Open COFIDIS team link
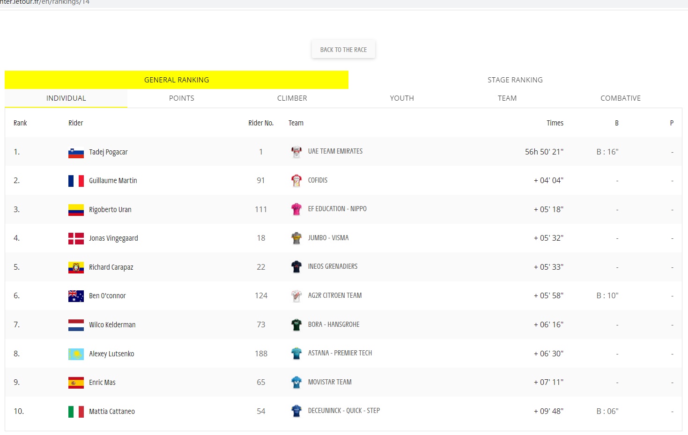688x435 pixels. [x=318, y=180]
